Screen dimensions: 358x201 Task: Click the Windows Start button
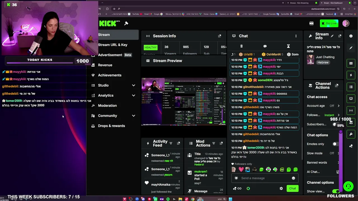[230, 199]
